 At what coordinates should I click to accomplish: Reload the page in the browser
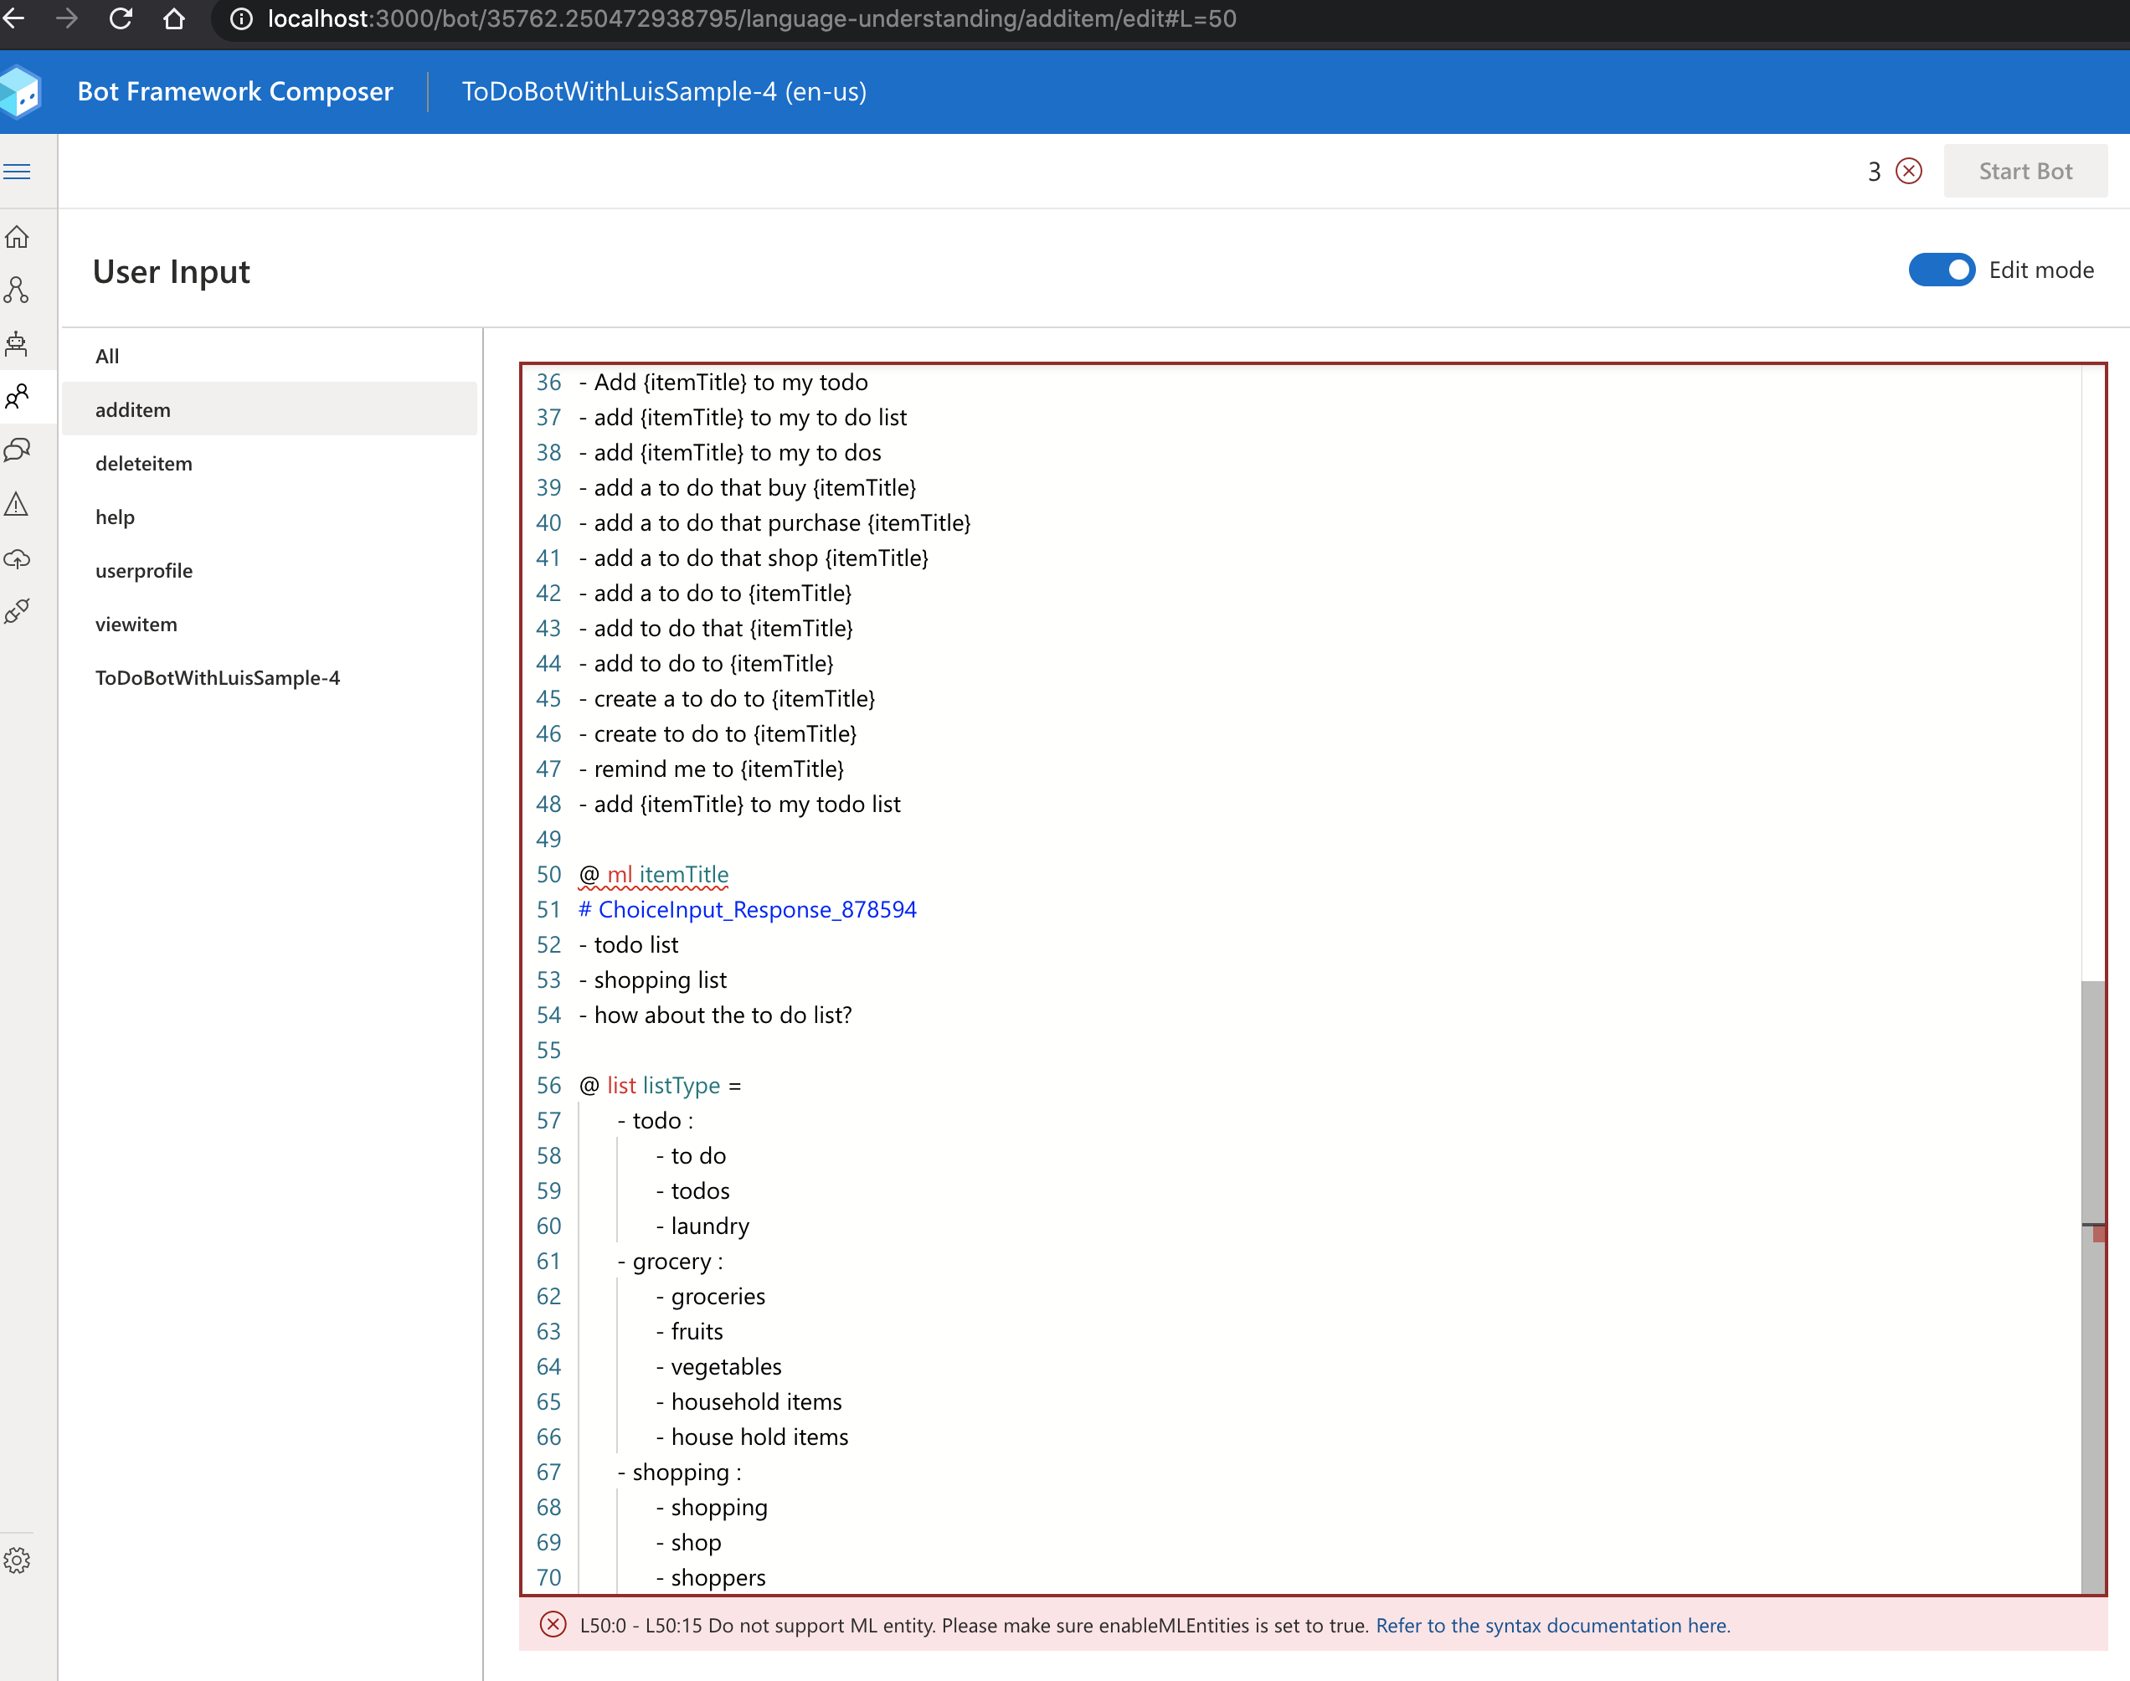121,18
